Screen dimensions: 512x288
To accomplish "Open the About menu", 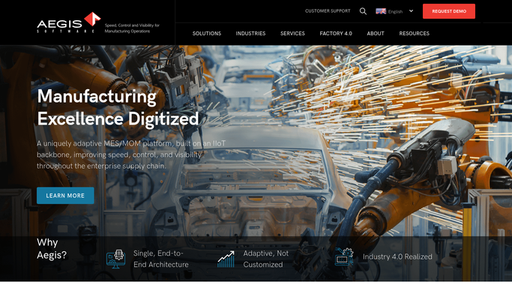I will [x=376, y=33].
